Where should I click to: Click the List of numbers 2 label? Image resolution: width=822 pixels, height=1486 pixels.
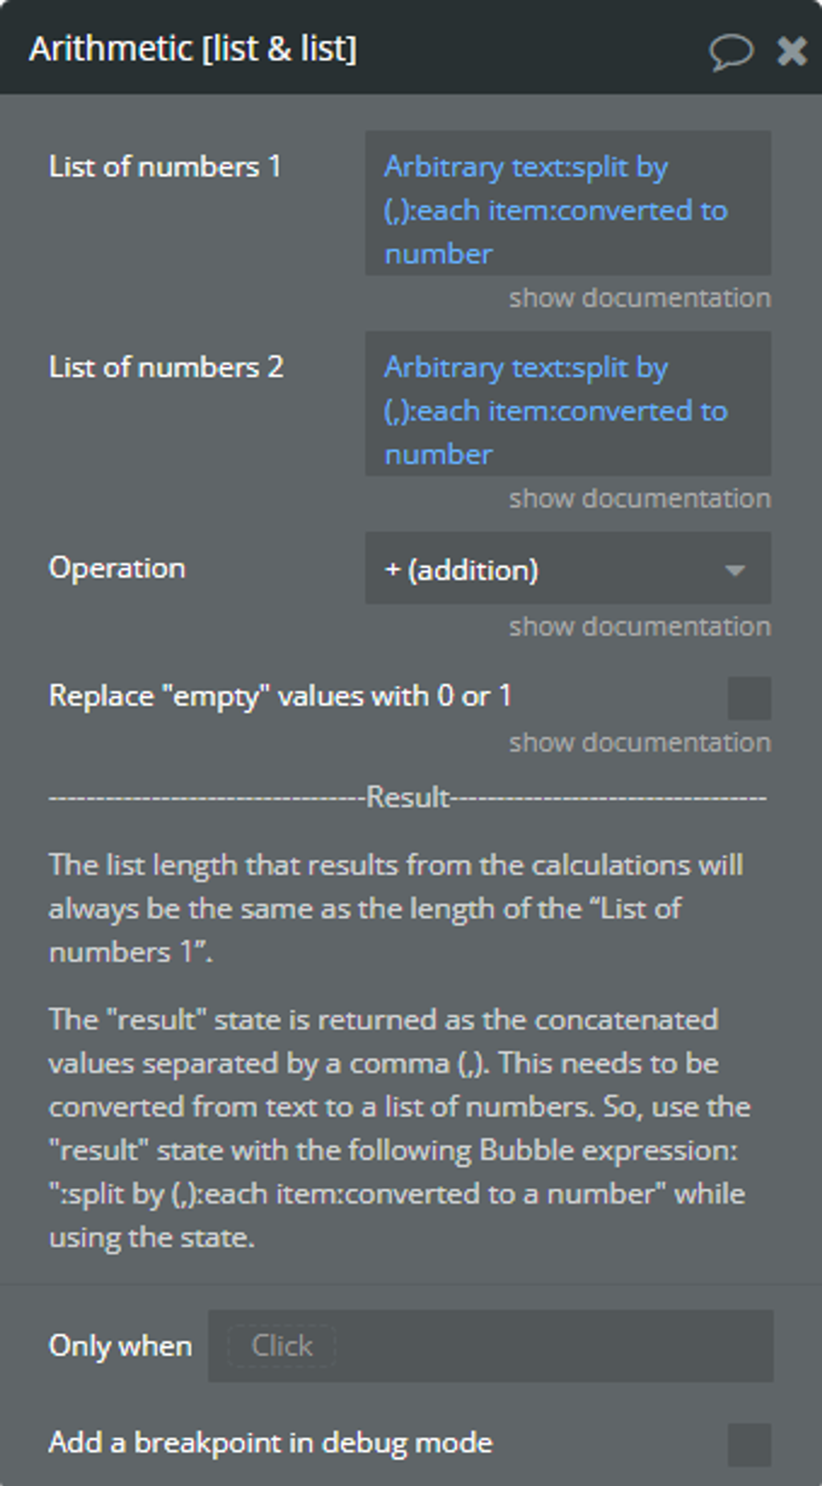(165, 367)
